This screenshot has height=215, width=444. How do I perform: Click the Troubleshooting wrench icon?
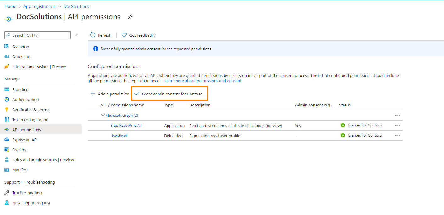click(7, 193)
